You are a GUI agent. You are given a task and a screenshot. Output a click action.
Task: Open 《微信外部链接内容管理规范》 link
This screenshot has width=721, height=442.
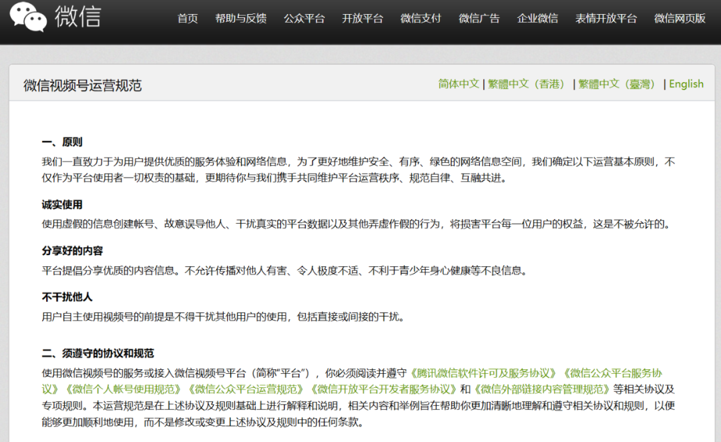[x=542, y=389]
